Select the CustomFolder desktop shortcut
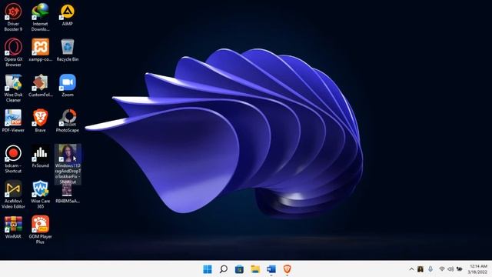This screenshot has height=277, width=492. coord(40,85)
